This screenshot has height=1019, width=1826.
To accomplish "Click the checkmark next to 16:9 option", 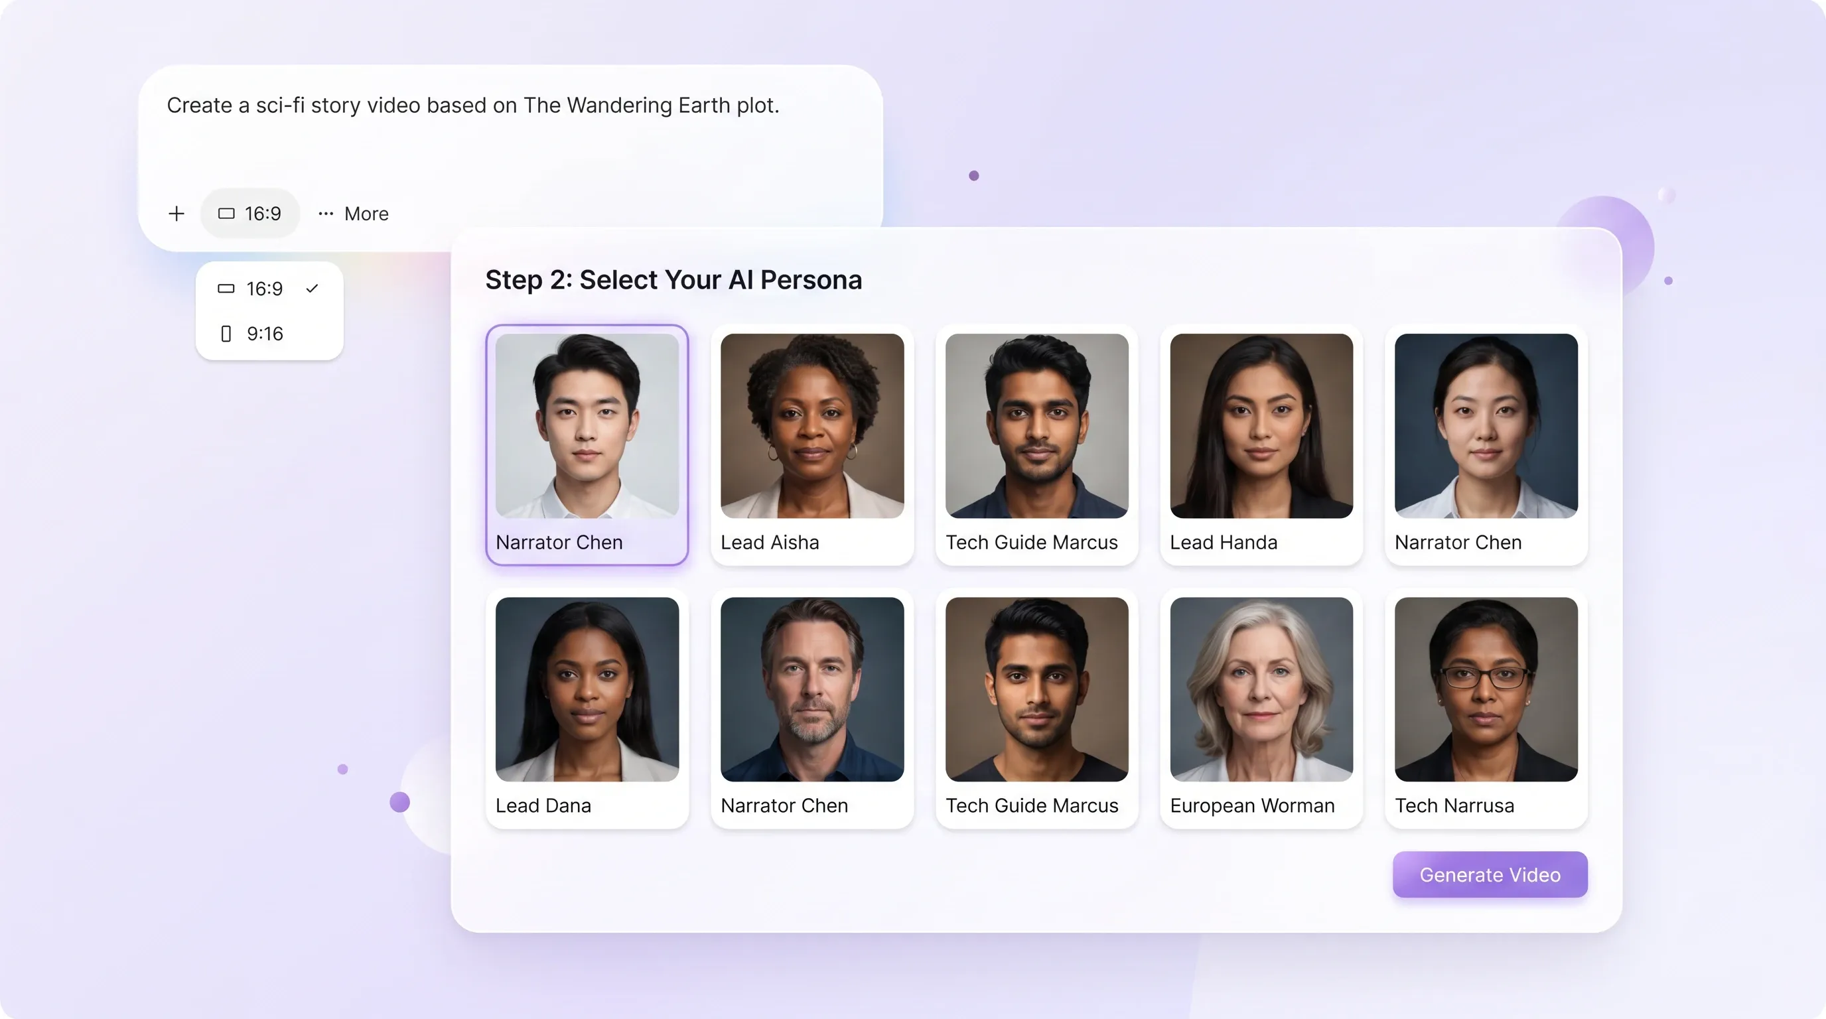I will click(312, 289).
